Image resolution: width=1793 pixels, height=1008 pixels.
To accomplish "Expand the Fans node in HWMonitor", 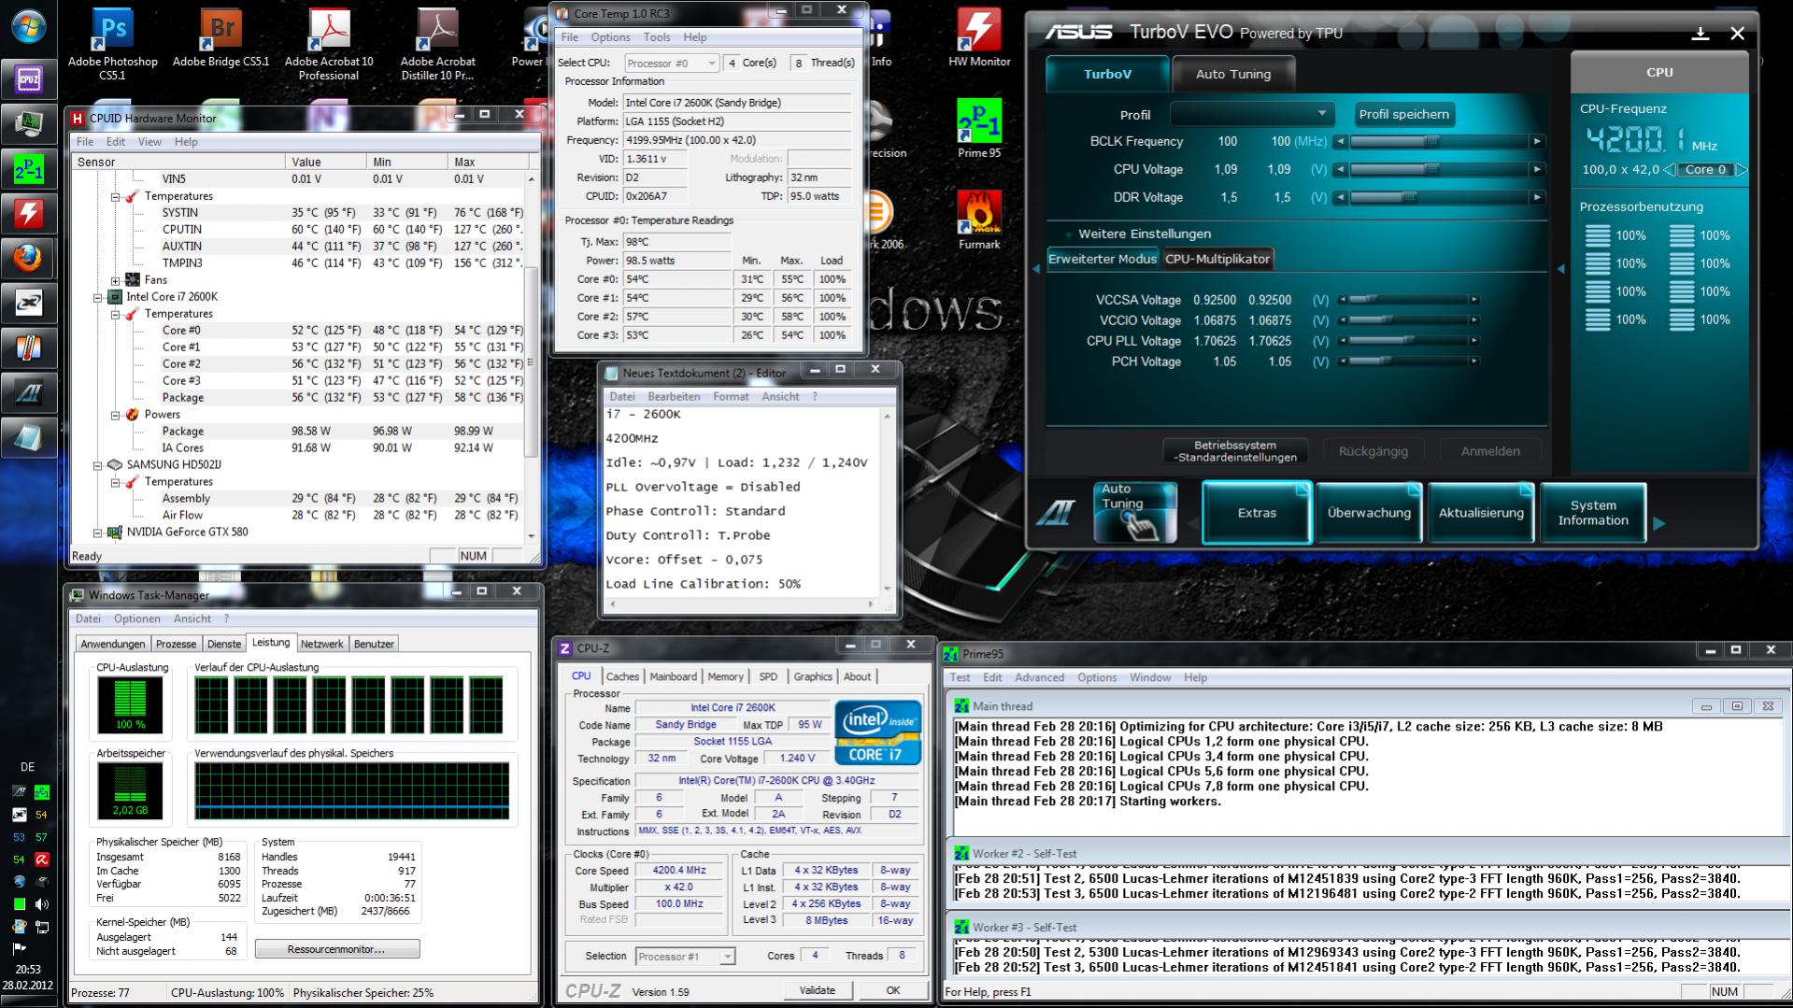I will [x=115, y=280].
